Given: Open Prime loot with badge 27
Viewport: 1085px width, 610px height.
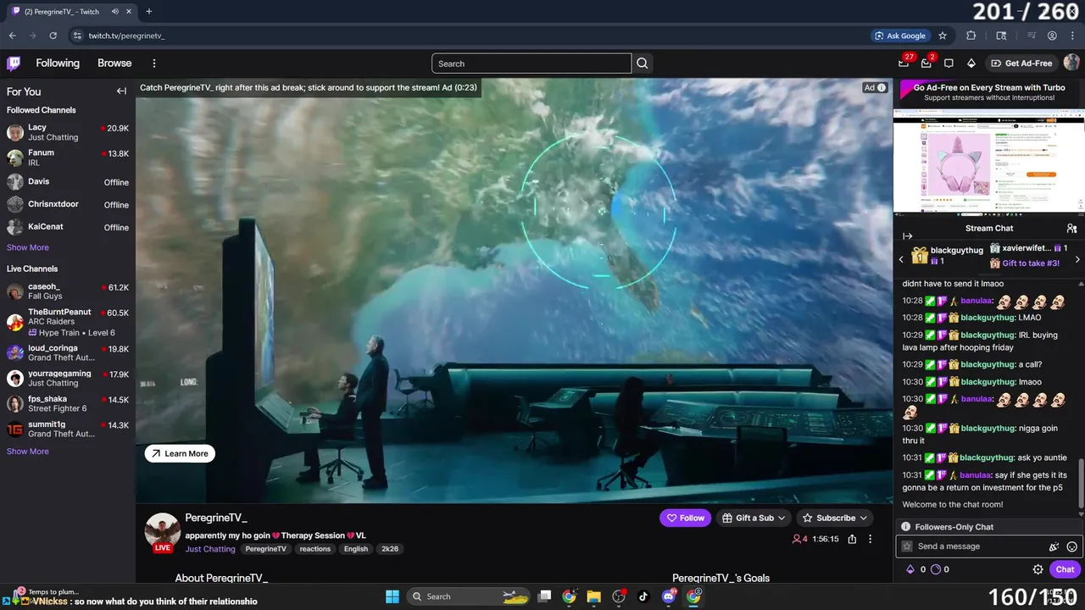Looking at the screenshot, I should (x=904, y=63).
